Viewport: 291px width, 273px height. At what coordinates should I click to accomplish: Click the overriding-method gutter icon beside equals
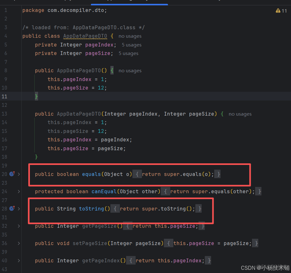(12, 174)
